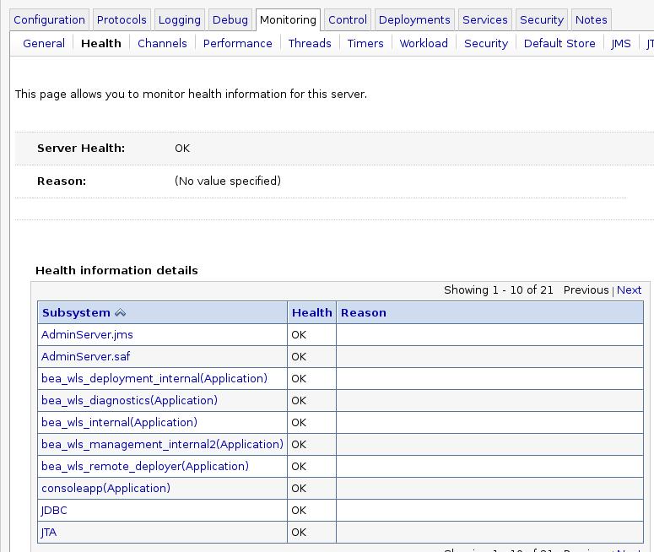
Task: Open the AdminServer.saf subsystem link
Action: pyautogui.click(x=85, y=357)
